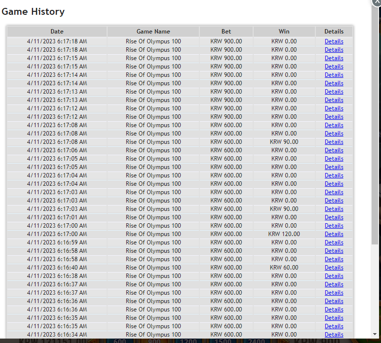The image size is (381, 343).
Task: Select the date '4/11/2023 6:17:06 AM'
Action: (57, 150)
